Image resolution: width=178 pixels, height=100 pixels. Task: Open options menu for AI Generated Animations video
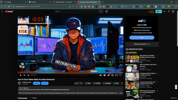(x=157, y=82)
